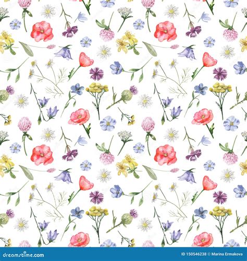Viewport: 247px width, 261px height.
Task: Click the Marina Ermakova author credit
Action: pyautogui.click(x=227, y=254)
